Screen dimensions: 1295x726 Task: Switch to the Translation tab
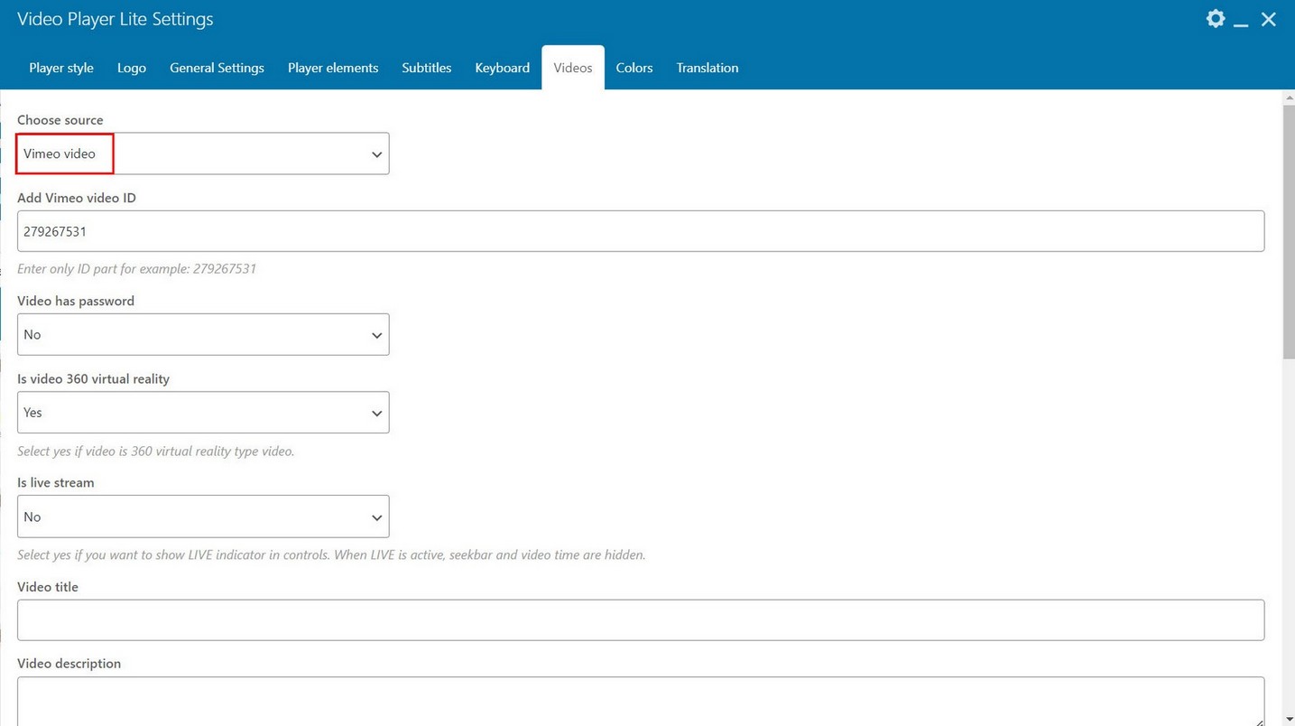click(x=708, y=68)
